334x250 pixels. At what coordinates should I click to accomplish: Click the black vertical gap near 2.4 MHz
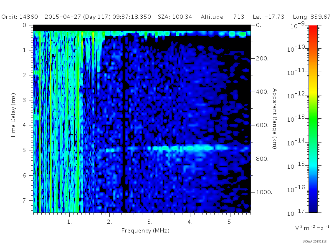click(124, 123)
